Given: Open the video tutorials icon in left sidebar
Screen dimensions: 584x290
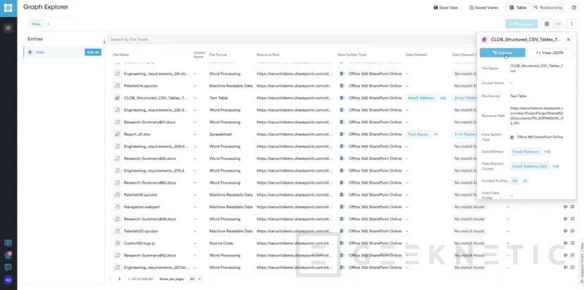Looking at the screenshot, I should [x=8, y=243].
